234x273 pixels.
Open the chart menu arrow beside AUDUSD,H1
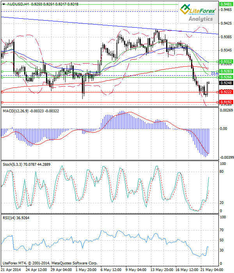pyautogui.click(x=3, y=3)
